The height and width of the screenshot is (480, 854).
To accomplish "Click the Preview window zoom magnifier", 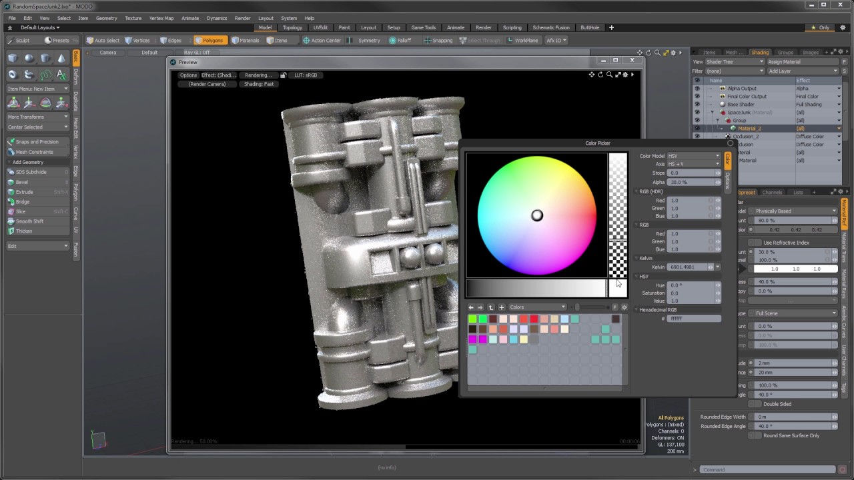I will [609, 75].
